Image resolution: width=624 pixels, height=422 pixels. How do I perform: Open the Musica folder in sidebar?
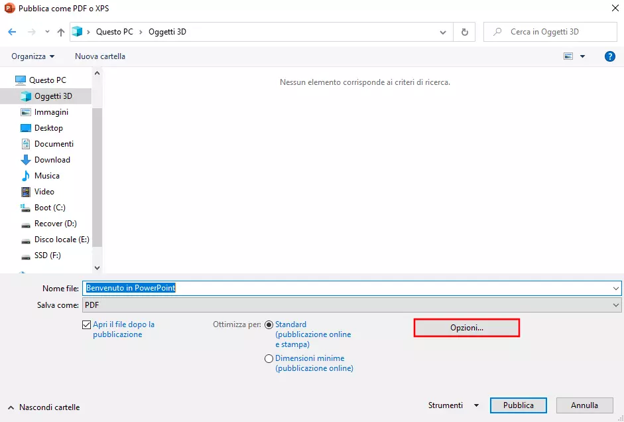pos(46,176)
